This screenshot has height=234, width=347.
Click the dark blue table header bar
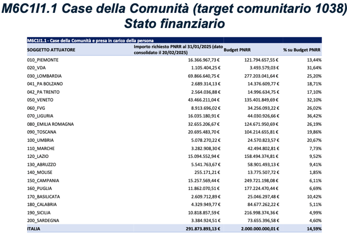pos(174,39)
